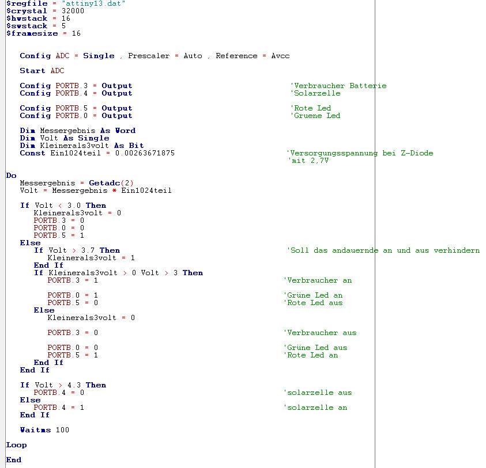The height and width of the screenshot is (468, 486).
Task: Click the Config PORTB.4 = Output line
Action: [76, 93]
